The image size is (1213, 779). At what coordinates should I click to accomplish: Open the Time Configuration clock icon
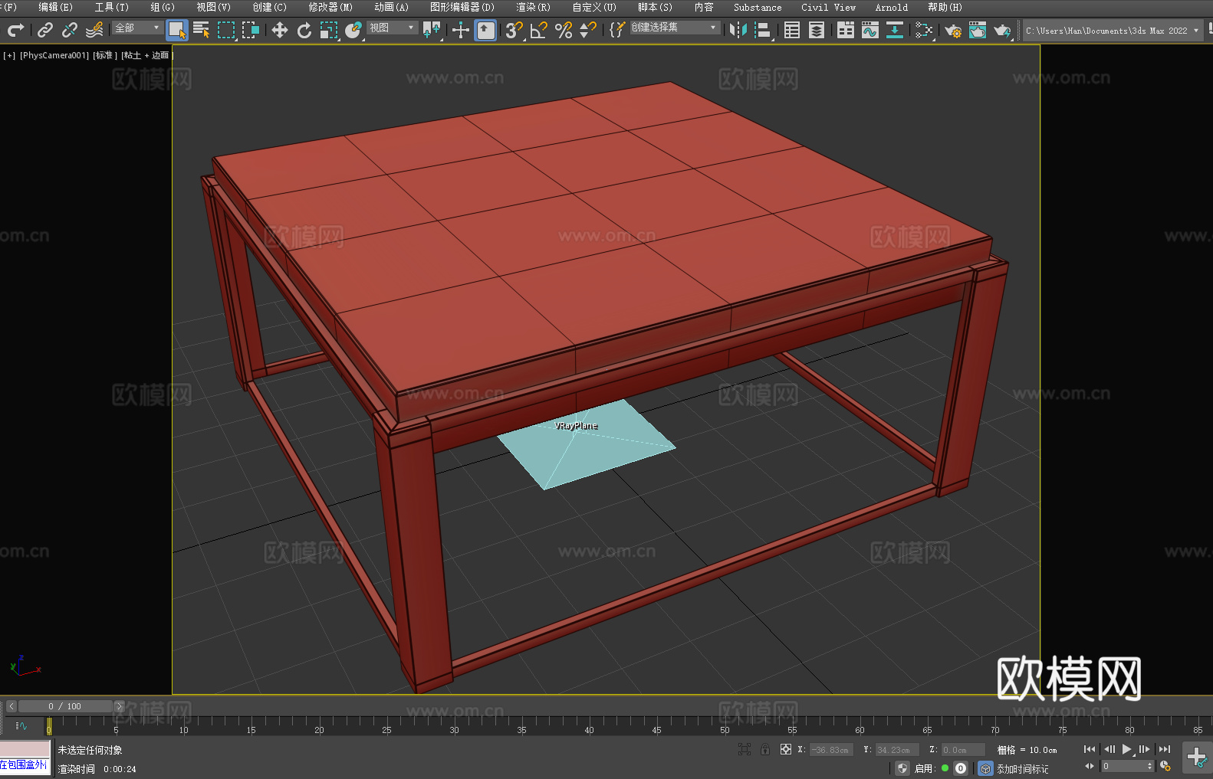tap(1165, 766)
